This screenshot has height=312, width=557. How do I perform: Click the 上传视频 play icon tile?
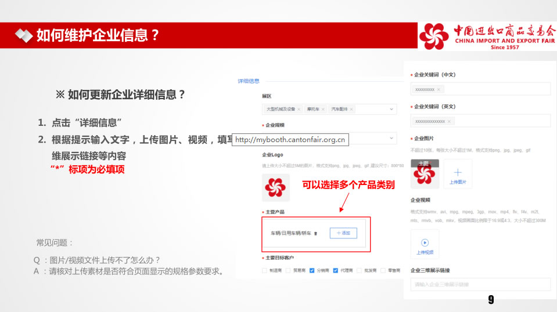coord(425,244)
